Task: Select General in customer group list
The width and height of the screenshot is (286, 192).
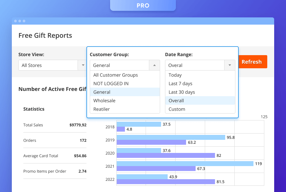Action: (x=102, y=92)
